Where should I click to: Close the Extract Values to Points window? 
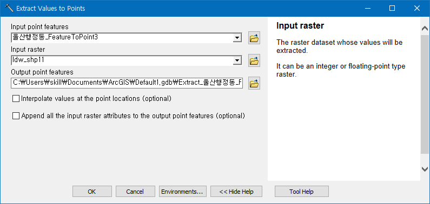417,8
